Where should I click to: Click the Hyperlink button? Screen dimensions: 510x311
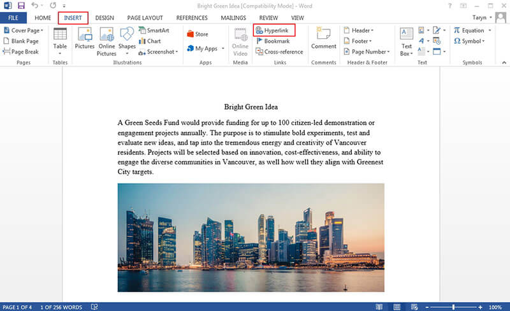(x=274, y=30)
